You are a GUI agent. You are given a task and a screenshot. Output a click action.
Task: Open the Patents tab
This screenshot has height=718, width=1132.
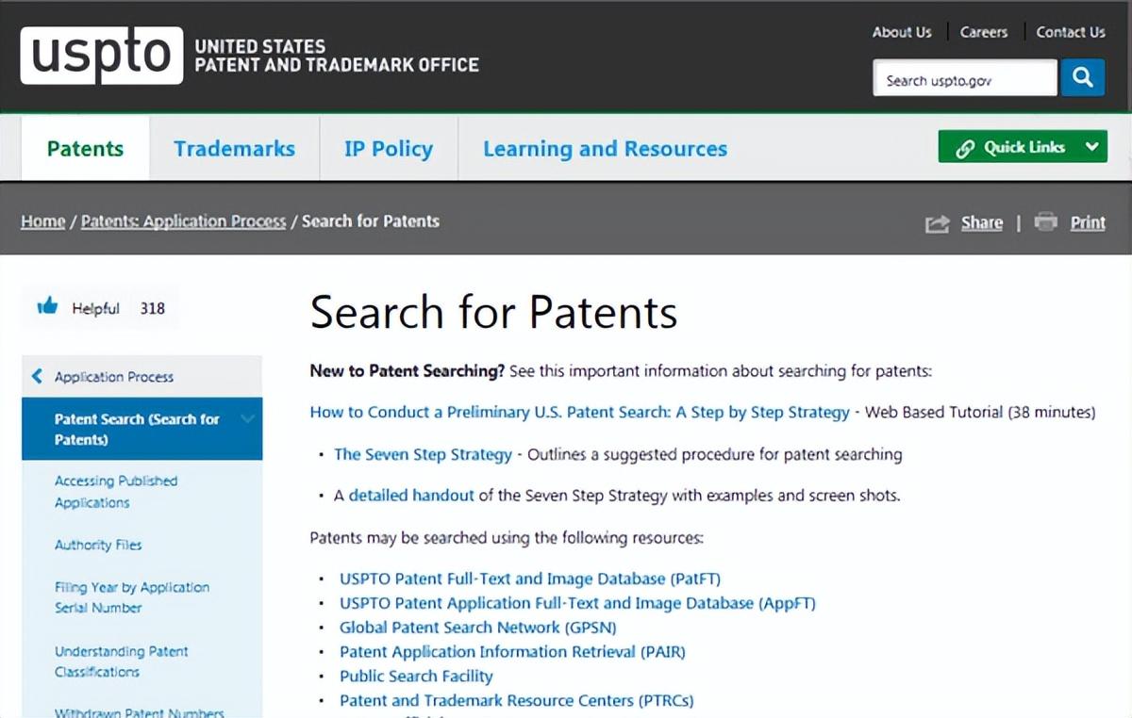[x=85, y=149]
